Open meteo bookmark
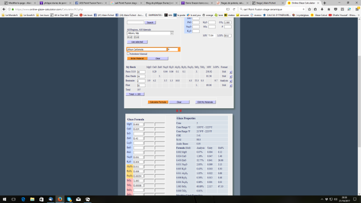This screenshot has height=203, width=361. pos(230,15)
